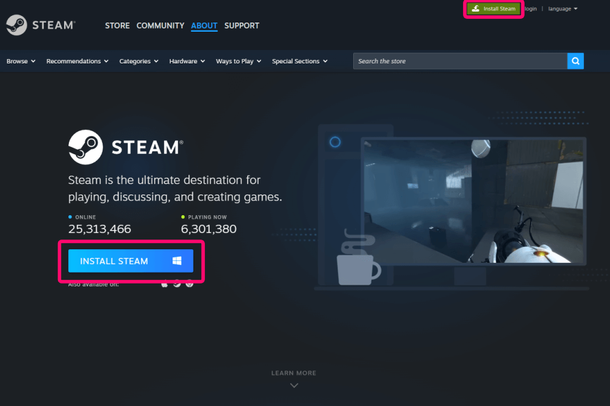Click the Chromebook platform icon
This screenshot has width=610, height=406.
coord(190,283)
